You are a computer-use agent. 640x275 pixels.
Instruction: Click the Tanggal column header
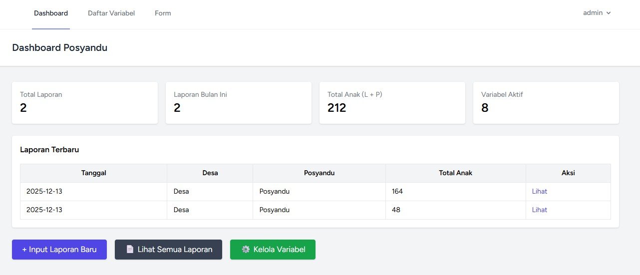tap(94, 173)
